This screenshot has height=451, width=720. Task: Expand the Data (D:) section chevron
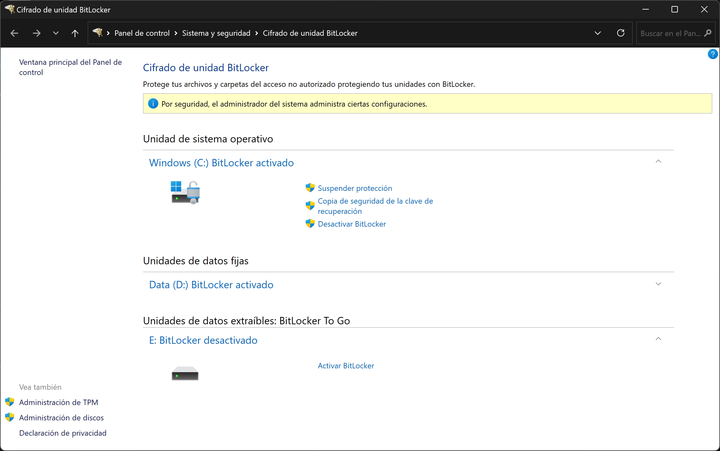pyautogui.click(x=658, y=284)
